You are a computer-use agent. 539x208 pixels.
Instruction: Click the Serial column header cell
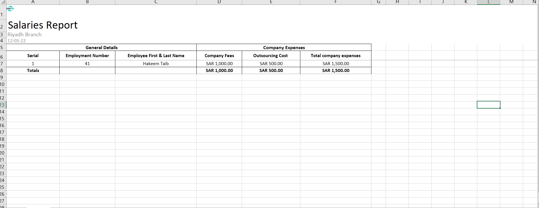(x=33, y=55)
